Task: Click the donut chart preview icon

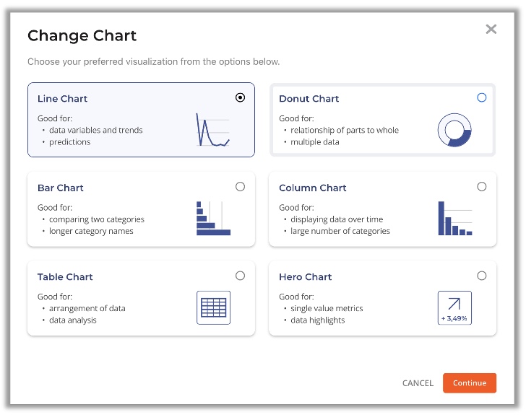Action: 454,130
